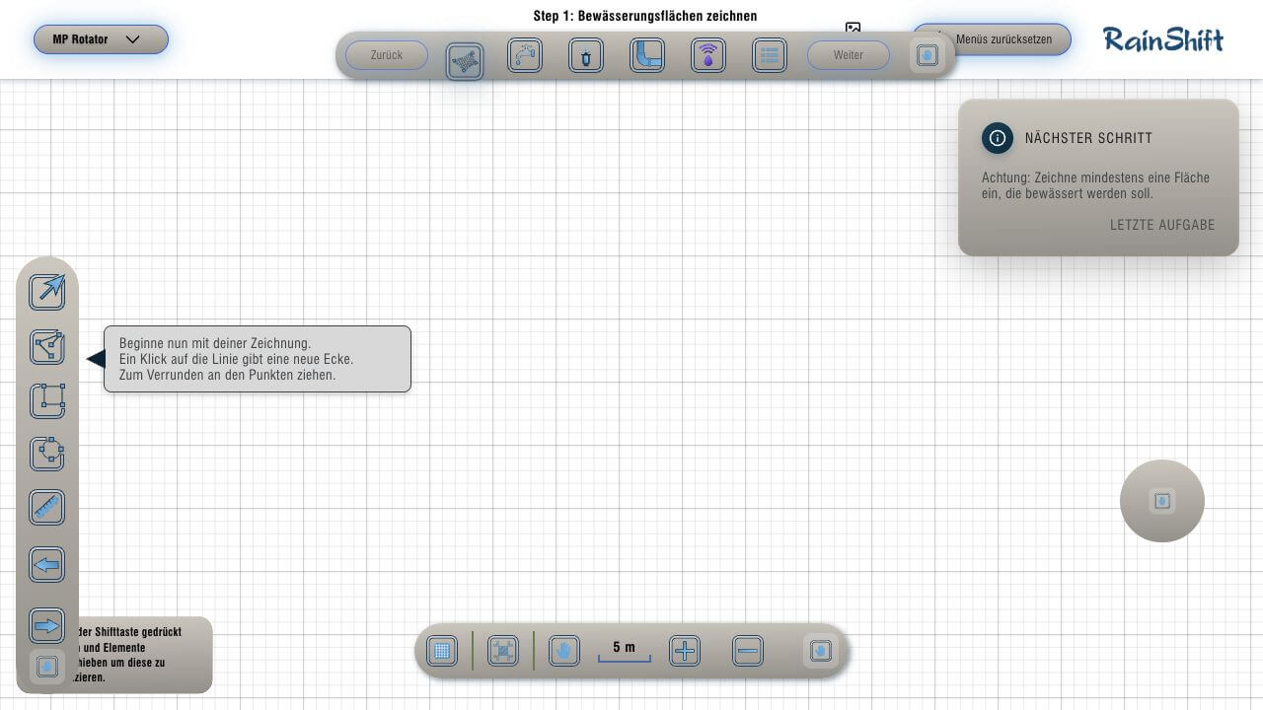Click the undo left arrow icon
Viewport: 1263px width, 710px height.
(47, 565)
